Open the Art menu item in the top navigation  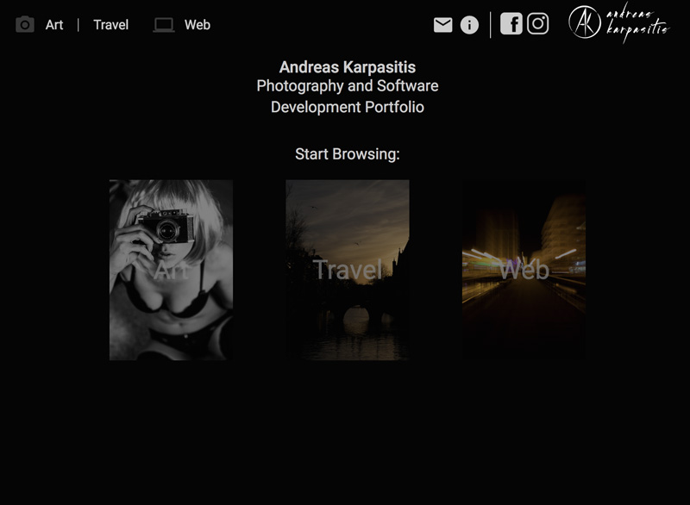point(54,25)
